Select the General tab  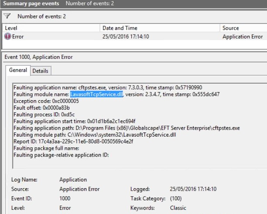[18, 70]
